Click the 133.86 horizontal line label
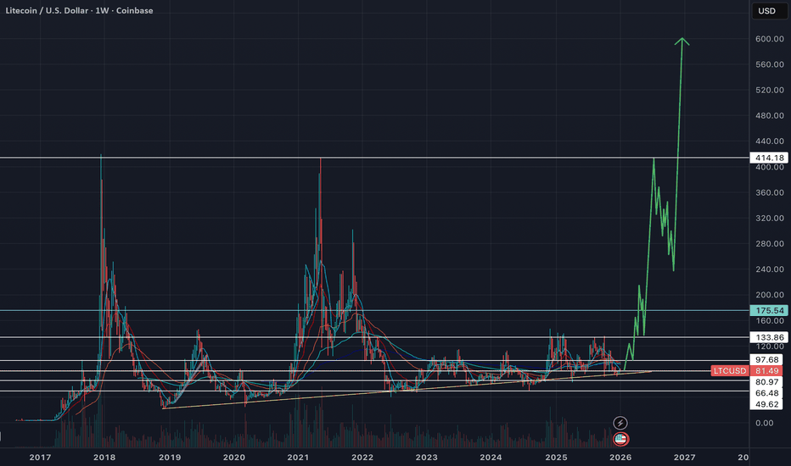The height and width of the screenshot is (466, 791). click(x=771, y=337)
